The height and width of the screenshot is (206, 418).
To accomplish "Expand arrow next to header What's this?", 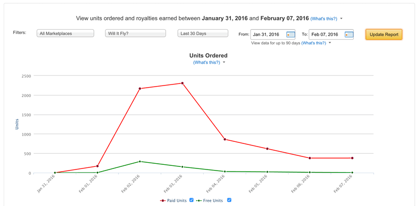I will click(341, 19).
